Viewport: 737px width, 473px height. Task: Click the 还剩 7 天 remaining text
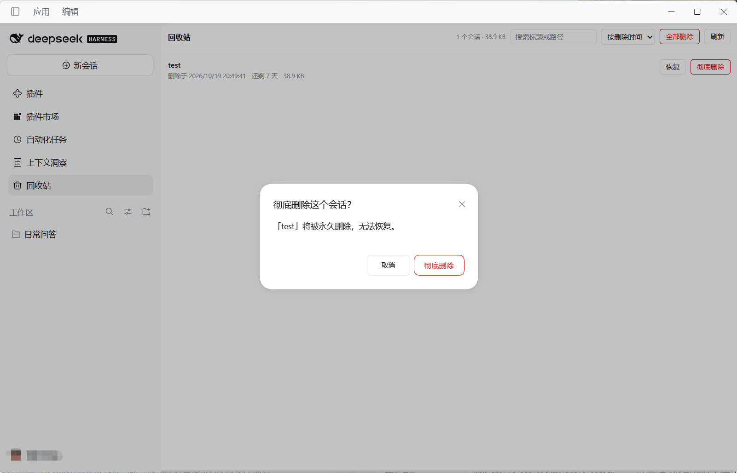pyautogui.click(x=265, y=76)
